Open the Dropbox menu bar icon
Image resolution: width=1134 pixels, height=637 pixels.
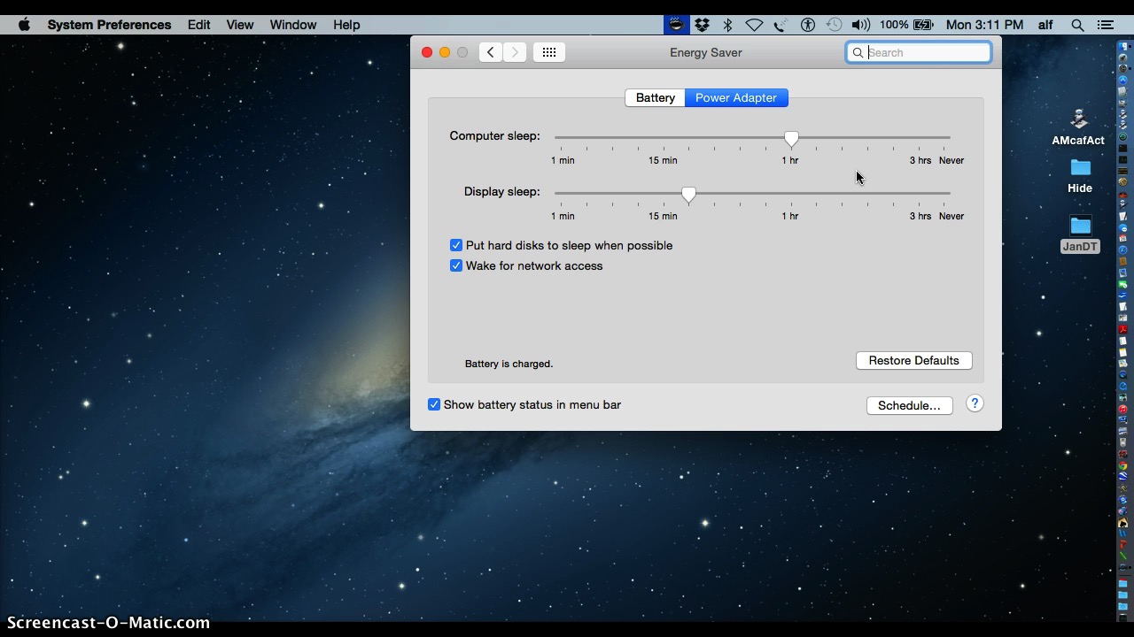coord(702,25)
